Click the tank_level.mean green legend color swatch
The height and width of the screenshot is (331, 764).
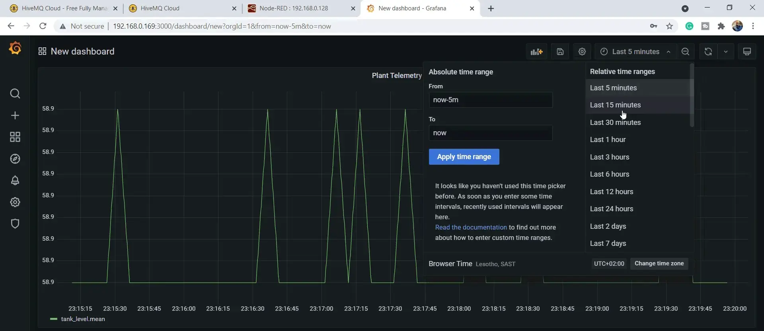54,319
